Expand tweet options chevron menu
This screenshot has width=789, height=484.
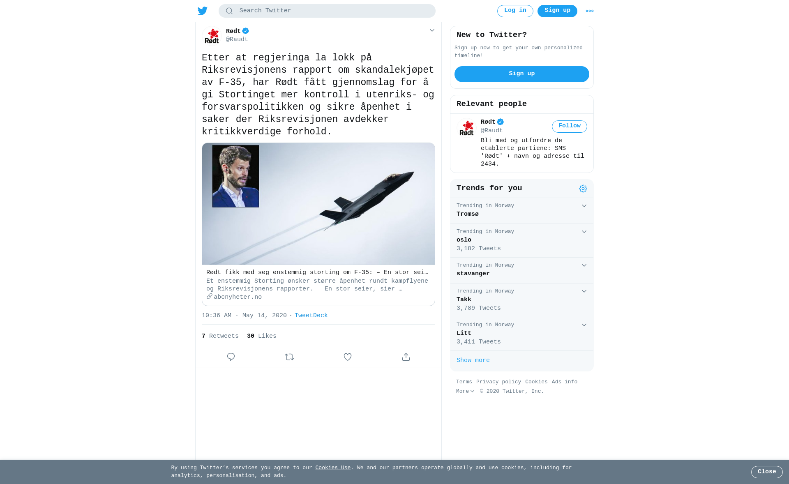point(432,30)
